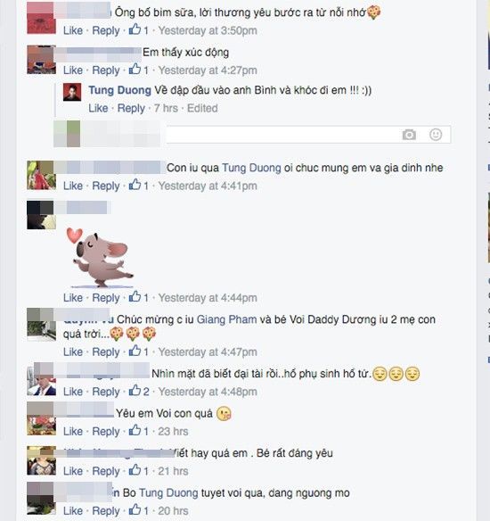Open Tung Duong's profile name link
This screenshot has height=521, width=490.
click(119, 90)
